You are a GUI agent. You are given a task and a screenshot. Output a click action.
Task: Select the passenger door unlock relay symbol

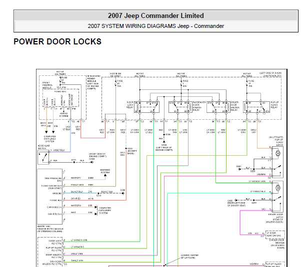point(180,107)
